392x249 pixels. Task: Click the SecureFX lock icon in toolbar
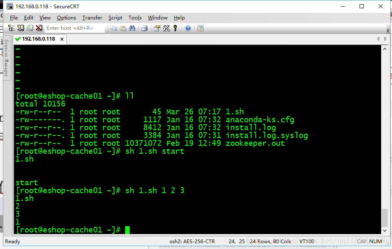pyautogui.click(x=200, y=28)
